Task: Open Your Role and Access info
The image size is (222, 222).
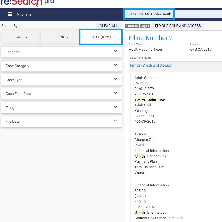Action: (178, 26)
